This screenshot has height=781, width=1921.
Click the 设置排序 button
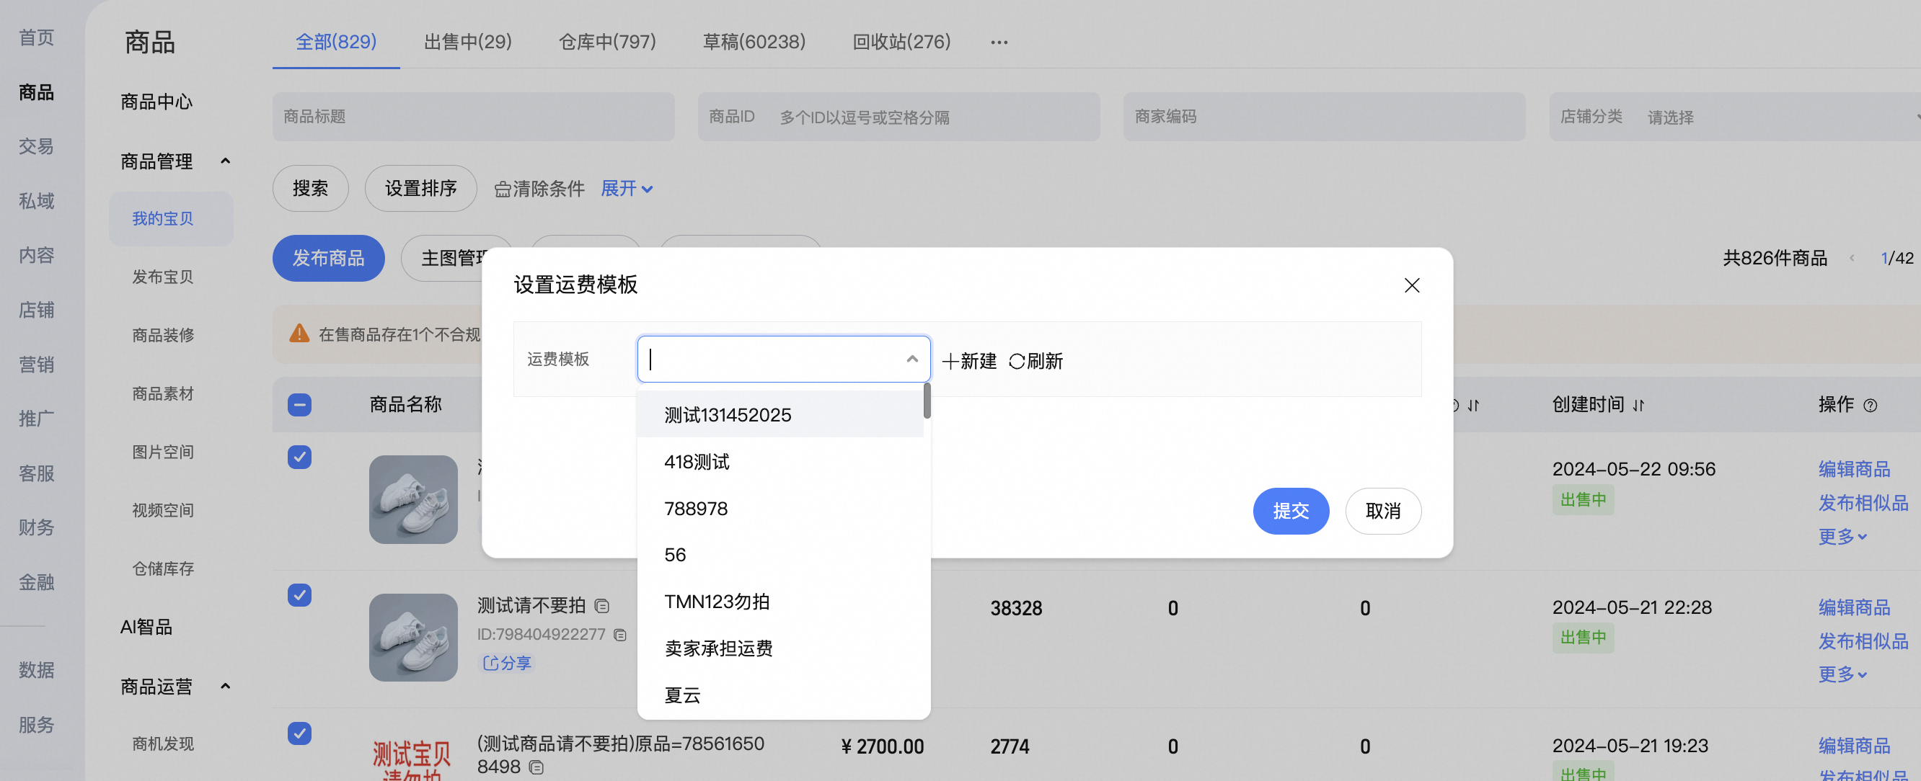(420, 189)
